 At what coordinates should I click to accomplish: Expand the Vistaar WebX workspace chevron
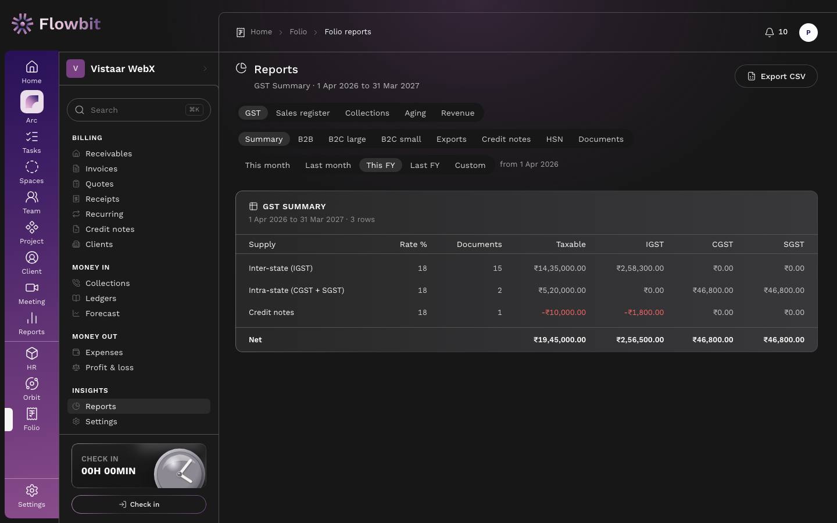[x=205, y=69]
